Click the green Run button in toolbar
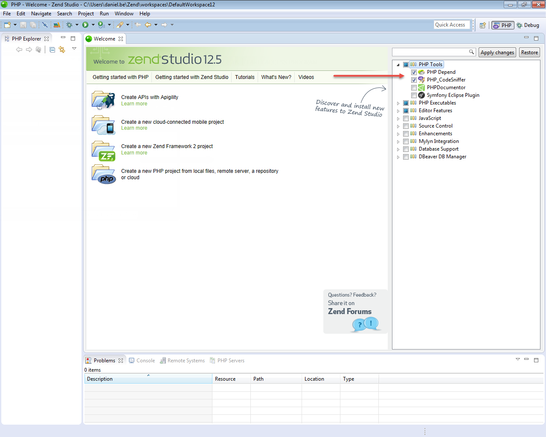546x437 pixels. (x=85, y=25)
